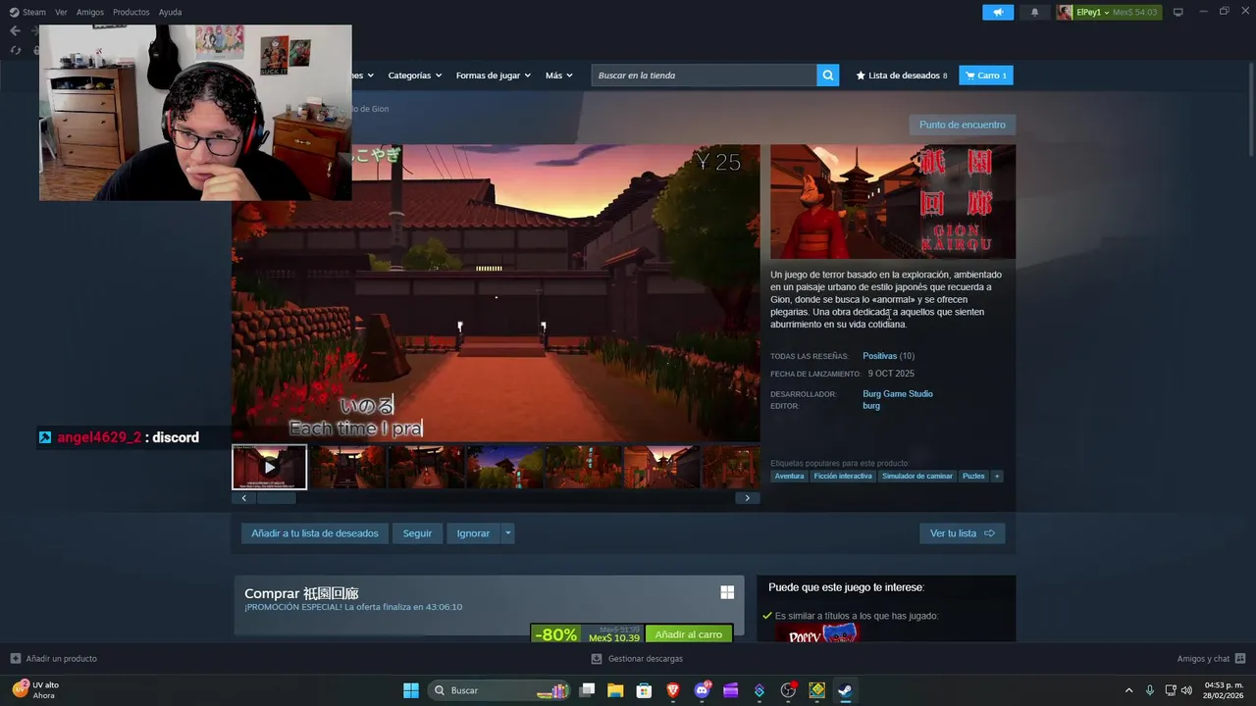This screenshot has height=706, width=1256.
Task: Open OBS Studio from the taskbar
Action: (x=788, y=690)
